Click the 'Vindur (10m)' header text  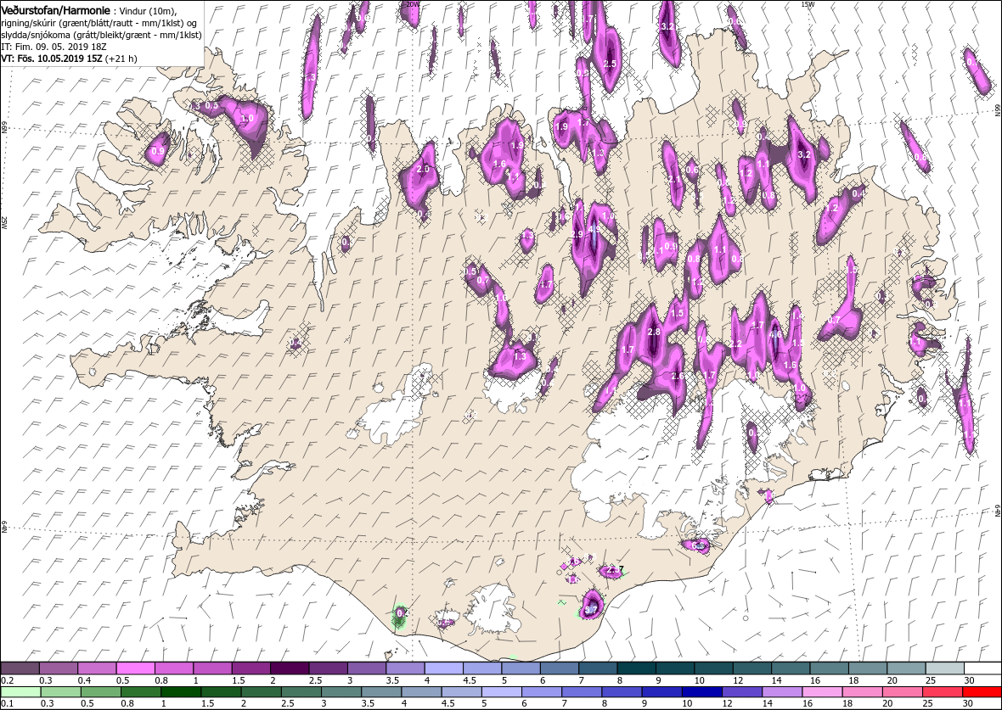pyautogui.click(x=149, y=11)
